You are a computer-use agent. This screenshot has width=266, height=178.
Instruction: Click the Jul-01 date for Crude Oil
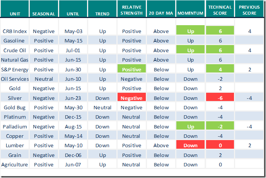73,50
